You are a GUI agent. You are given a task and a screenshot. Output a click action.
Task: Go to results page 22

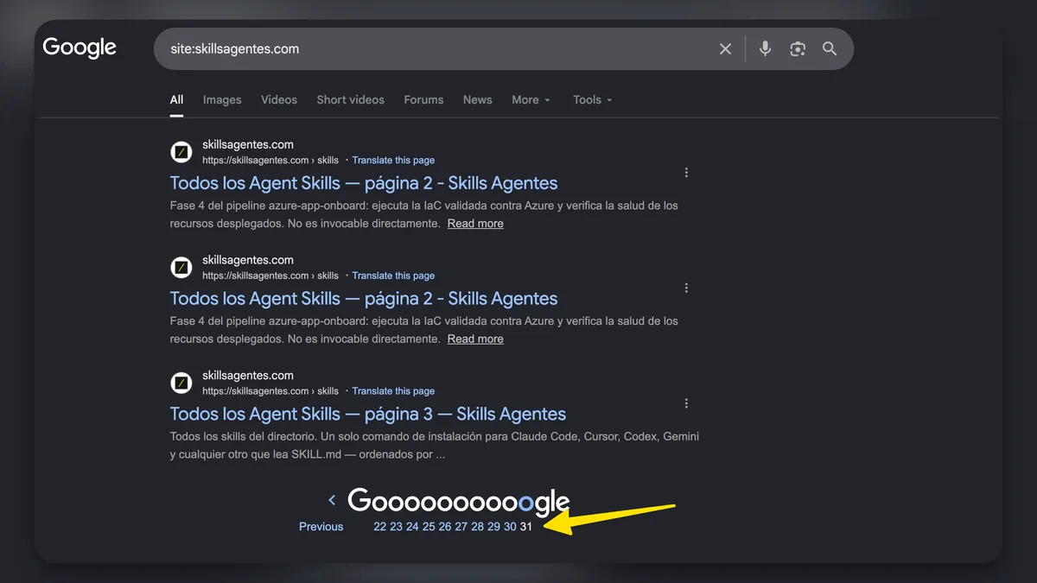click(379, 527)
